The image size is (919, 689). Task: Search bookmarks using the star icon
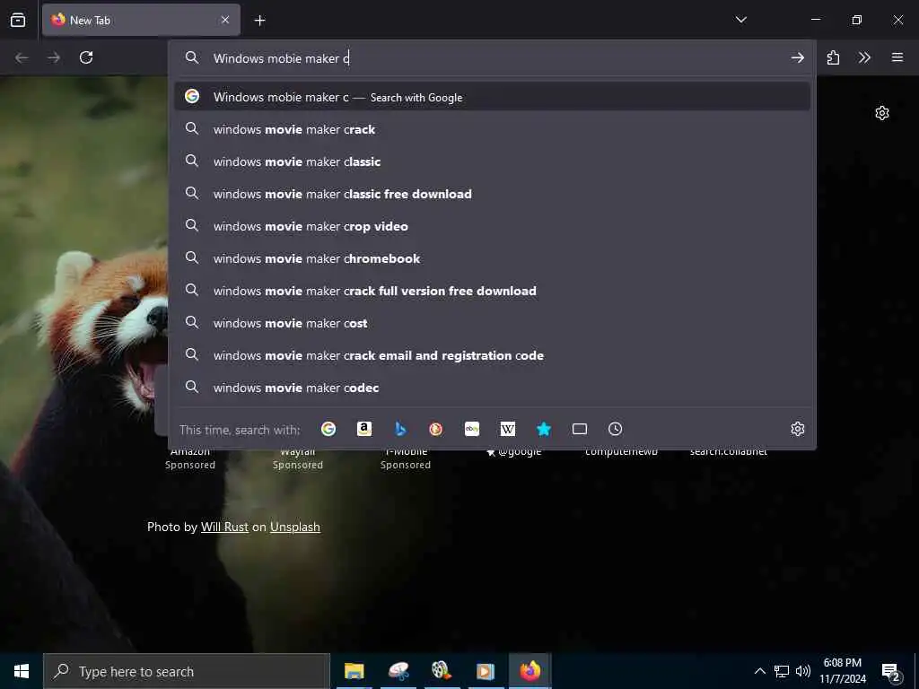(x=544, y=429)
